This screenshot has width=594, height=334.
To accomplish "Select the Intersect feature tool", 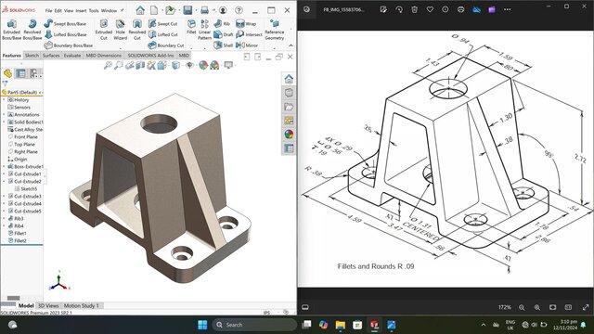I will (x=249, y=34).
